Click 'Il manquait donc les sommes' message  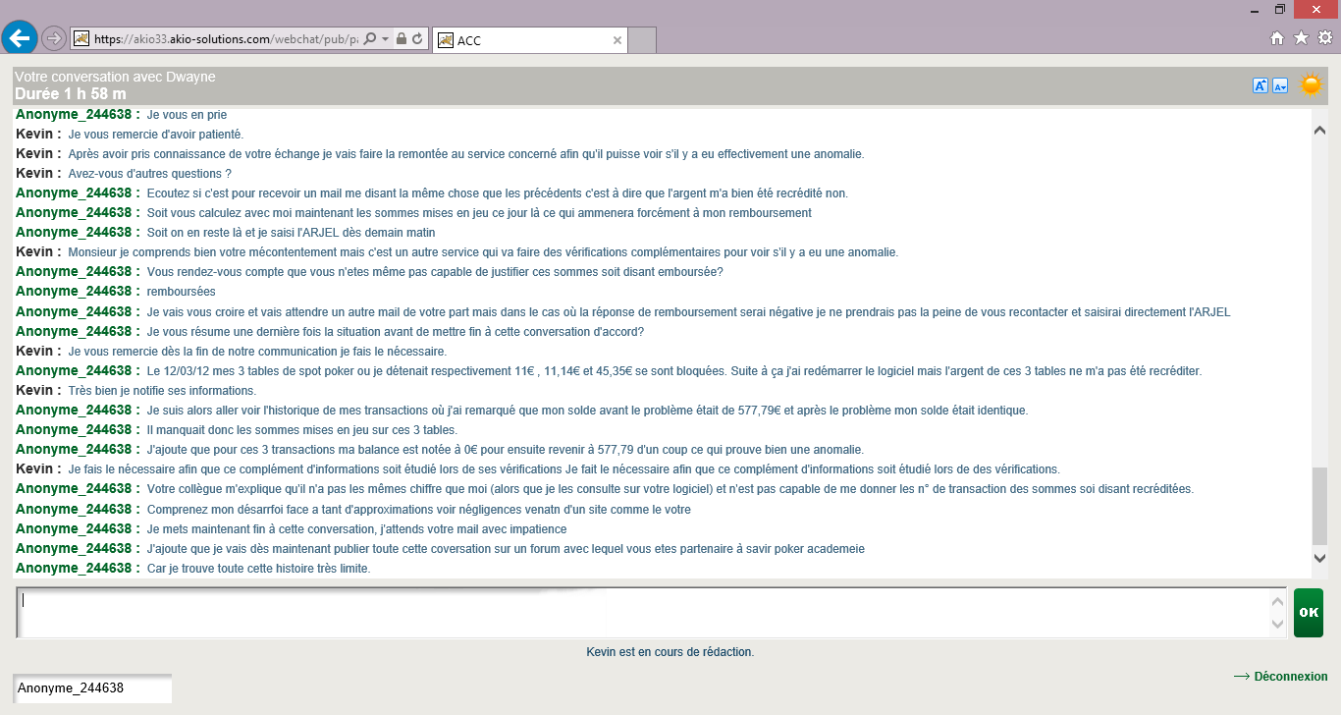click(x=301, y=430)
